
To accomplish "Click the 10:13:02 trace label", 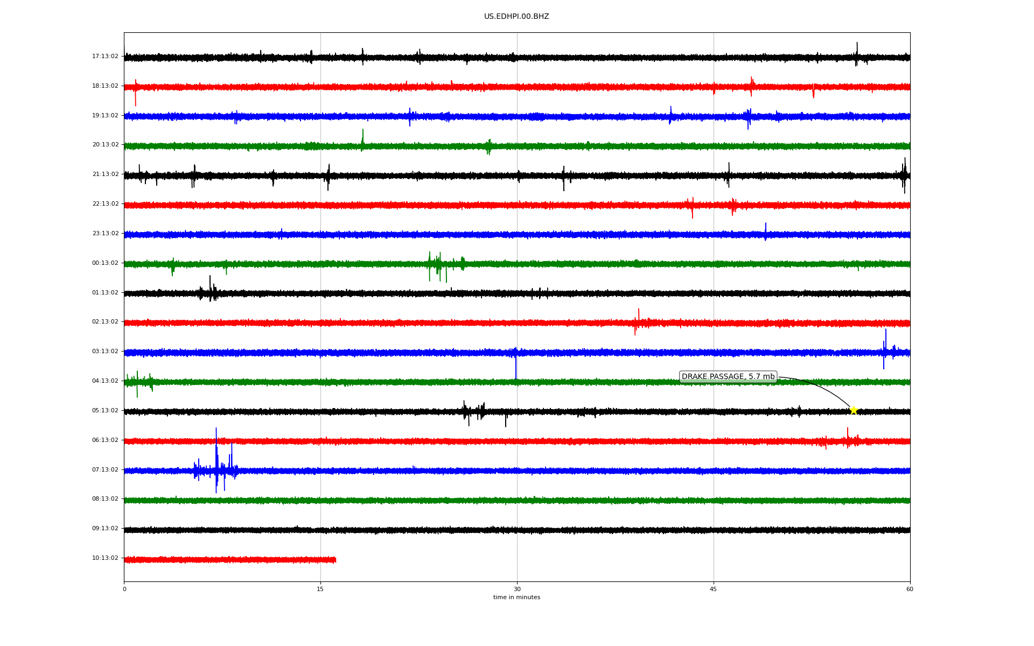I will [105, 558].
